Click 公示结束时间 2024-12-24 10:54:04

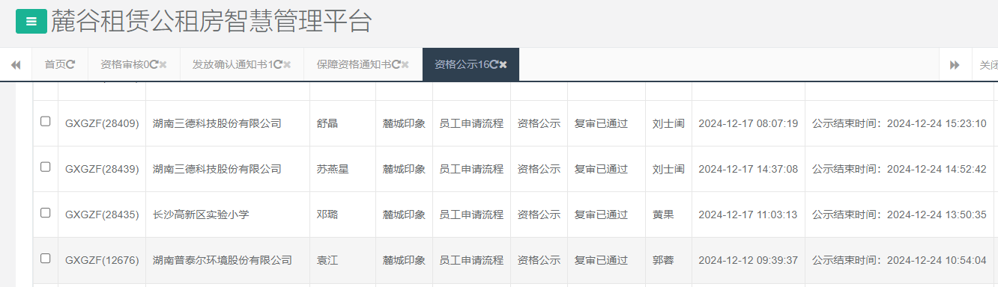coord(899,260)
